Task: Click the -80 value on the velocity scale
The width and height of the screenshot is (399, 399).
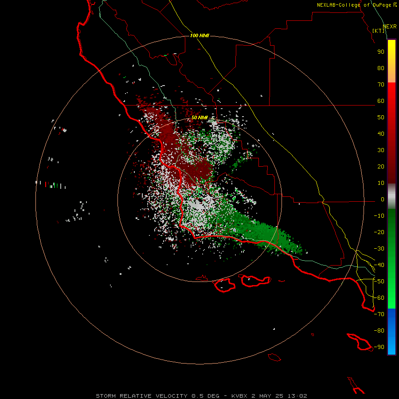Action: click(379, 331)
